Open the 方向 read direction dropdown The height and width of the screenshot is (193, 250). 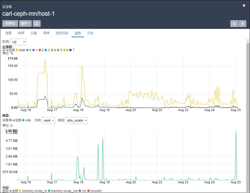(48, 120)
